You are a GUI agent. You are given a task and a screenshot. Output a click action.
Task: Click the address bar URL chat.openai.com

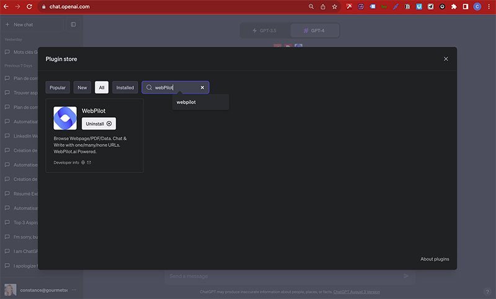coord(69,7)
